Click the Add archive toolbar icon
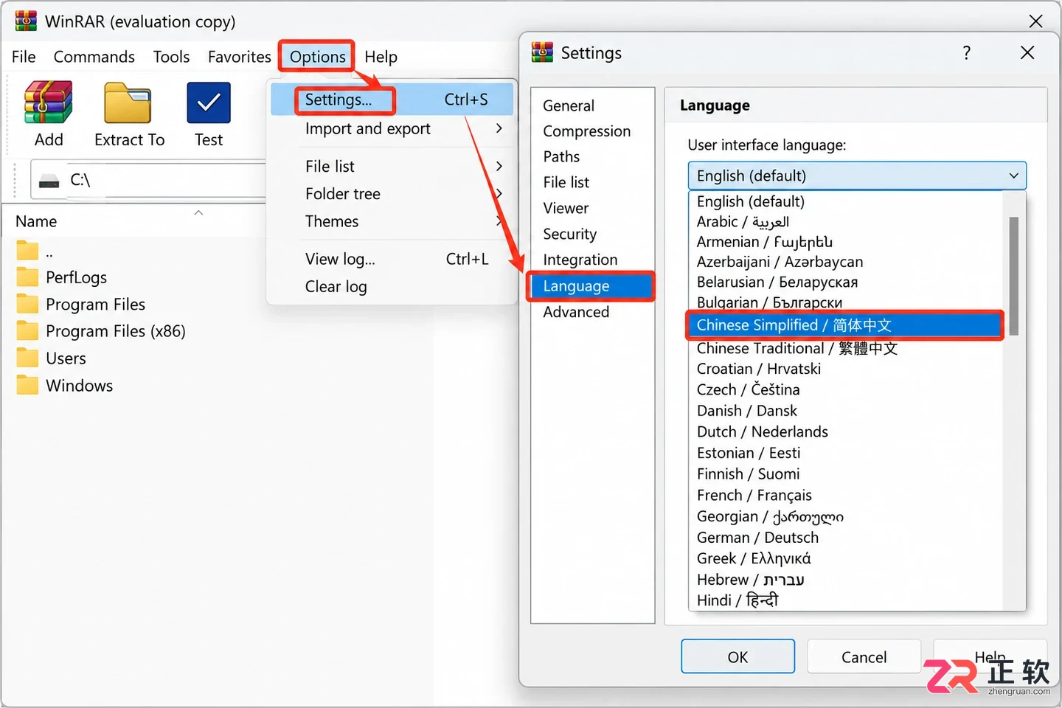The width and height of the screenshot is (1062, 708). point(49,103)
